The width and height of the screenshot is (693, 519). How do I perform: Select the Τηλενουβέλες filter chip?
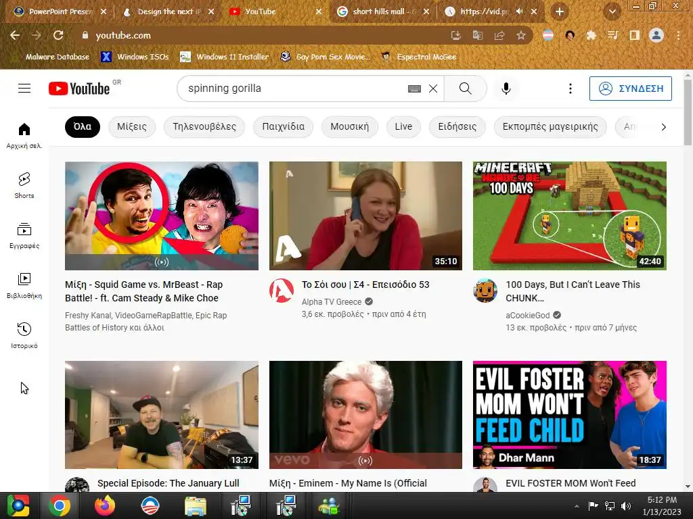point(204,126)
